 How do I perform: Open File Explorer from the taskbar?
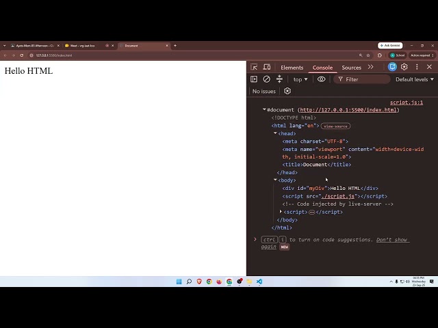(x=249, y=282)
